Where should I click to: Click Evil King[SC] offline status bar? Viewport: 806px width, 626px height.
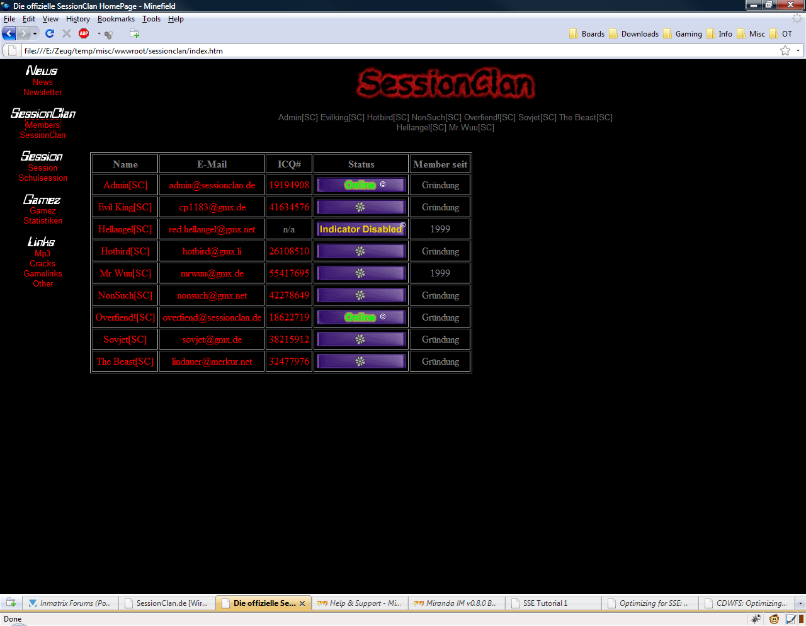point(361,207)
